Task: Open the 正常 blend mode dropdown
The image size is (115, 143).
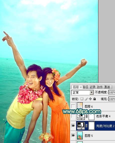Action: point(92,93)
